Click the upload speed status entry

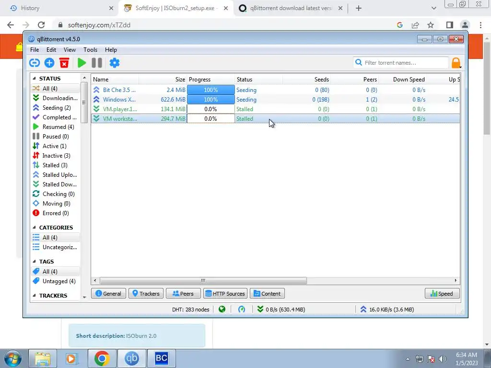[387, 310]
